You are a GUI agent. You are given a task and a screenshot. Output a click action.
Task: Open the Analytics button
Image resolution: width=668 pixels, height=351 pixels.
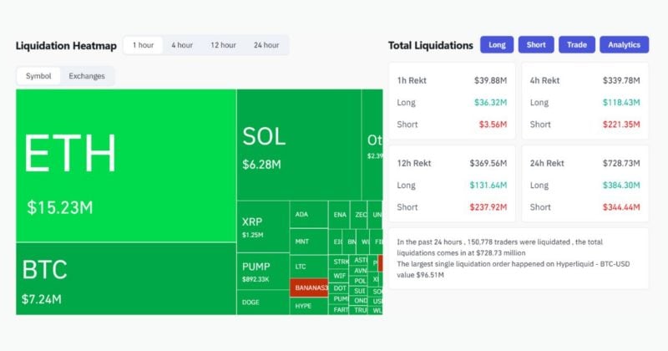coord(624,45)
